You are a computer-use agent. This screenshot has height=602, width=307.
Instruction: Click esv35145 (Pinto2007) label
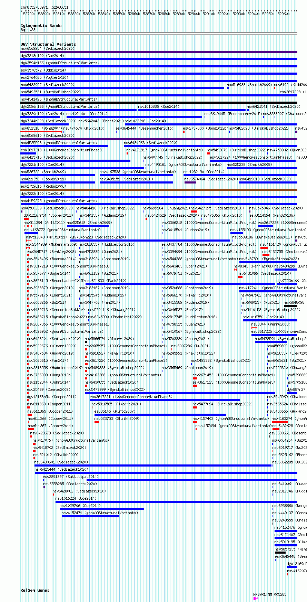[115, 411]
